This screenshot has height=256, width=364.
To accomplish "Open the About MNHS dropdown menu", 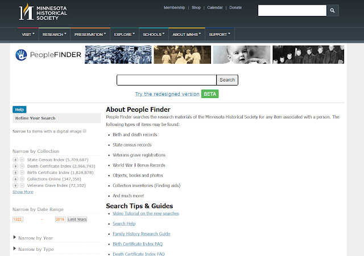I will [187, 34].
